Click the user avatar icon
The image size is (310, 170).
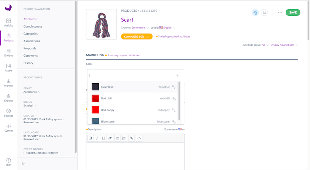pyautogui.click(x=255, y=13)
